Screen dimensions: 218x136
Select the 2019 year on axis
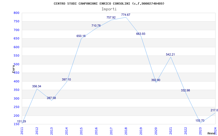click(141, 131)
